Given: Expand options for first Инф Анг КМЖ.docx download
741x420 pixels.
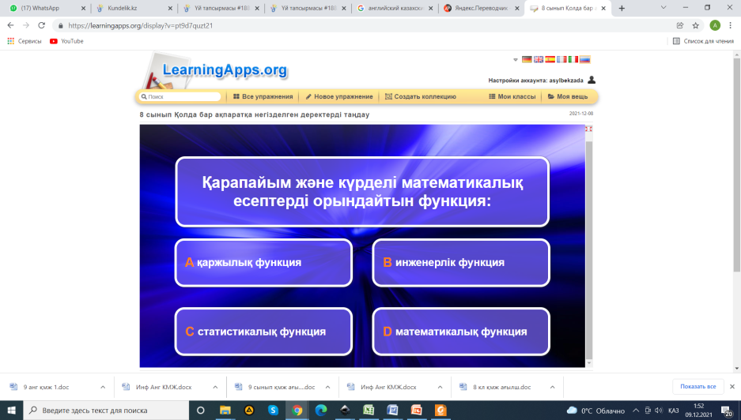Looking at the screenshot, I should (215, 387).
